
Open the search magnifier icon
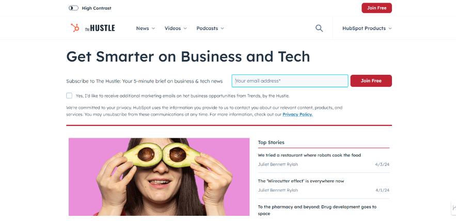[x=319, y=28]
